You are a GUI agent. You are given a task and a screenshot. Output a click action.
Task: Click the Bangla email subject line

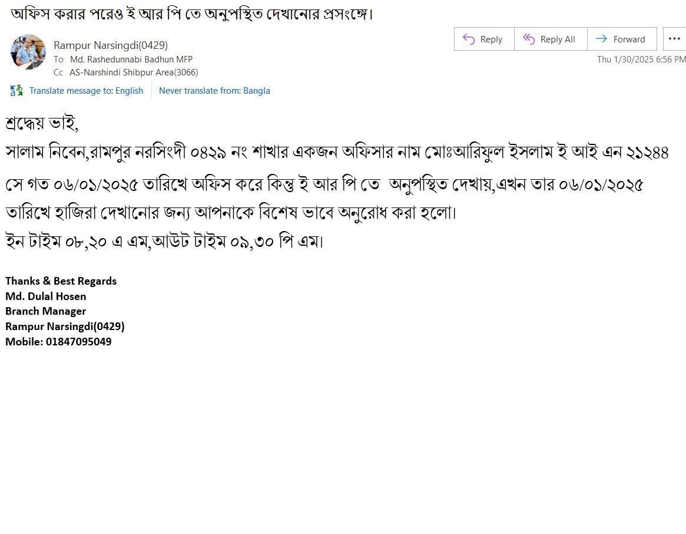[x=191, y=14]
